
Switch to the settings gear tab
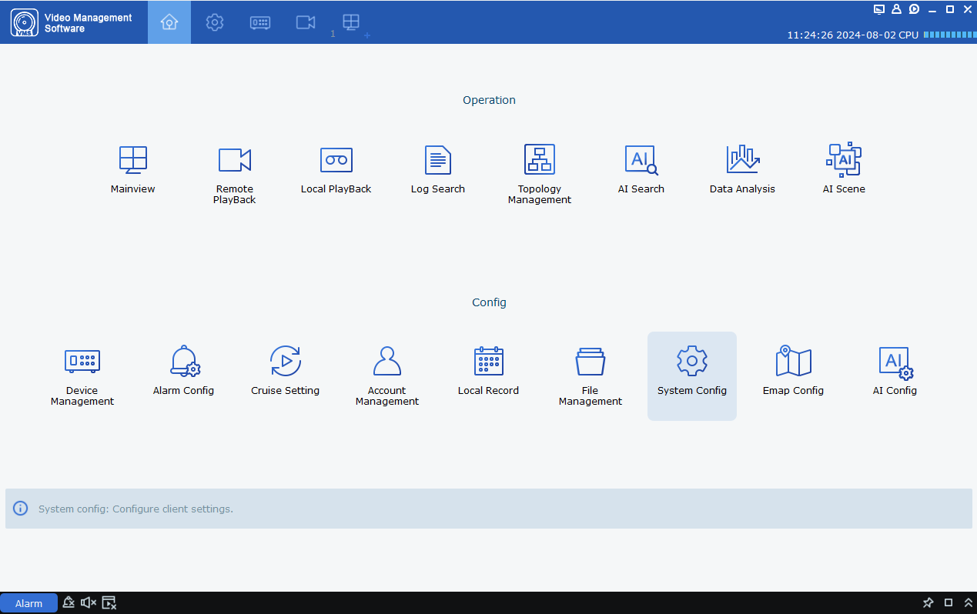click(x=214, y=22)
